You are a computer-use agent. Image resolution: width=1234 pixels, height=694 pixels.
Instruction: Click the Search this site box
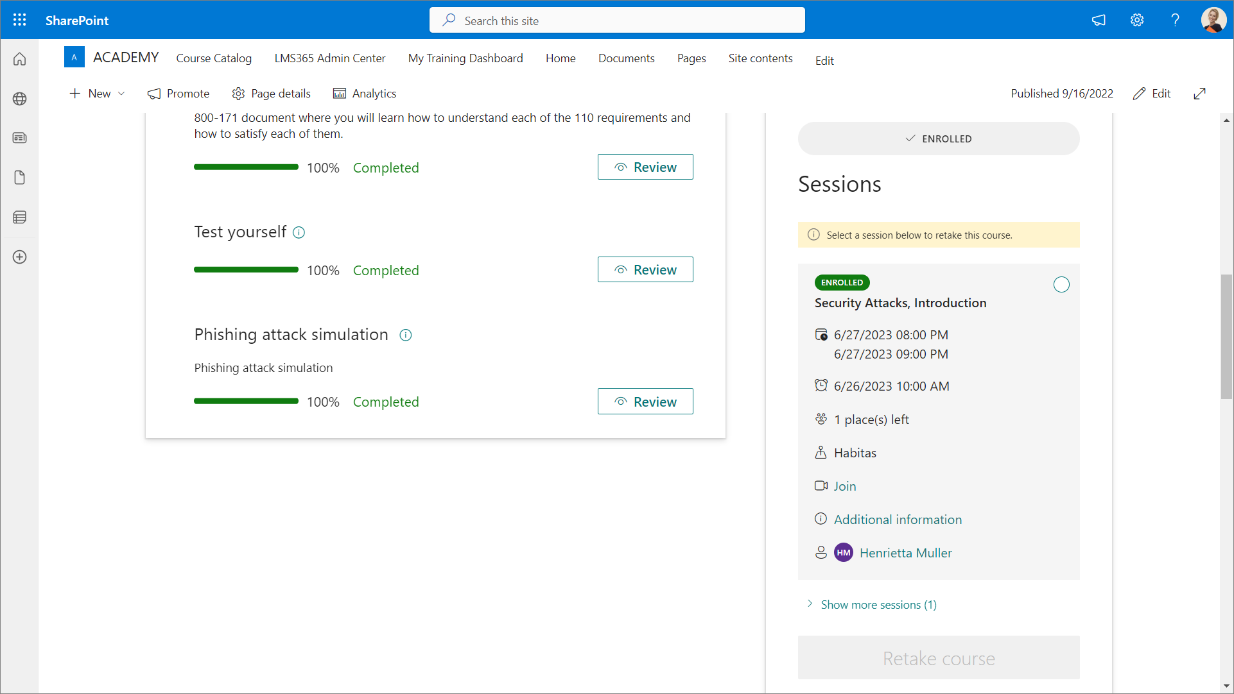617,21
